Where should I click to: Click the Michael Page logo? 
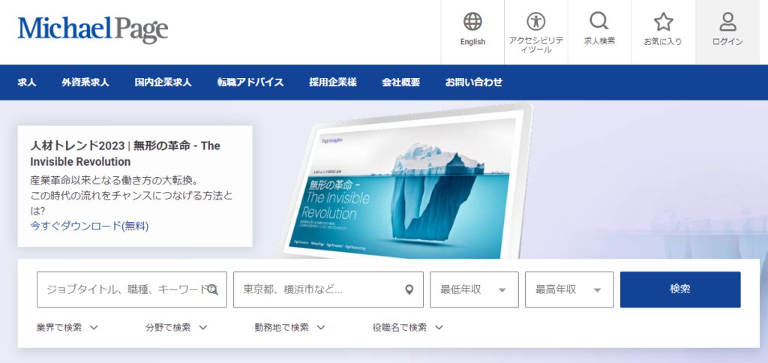(93, 30)
